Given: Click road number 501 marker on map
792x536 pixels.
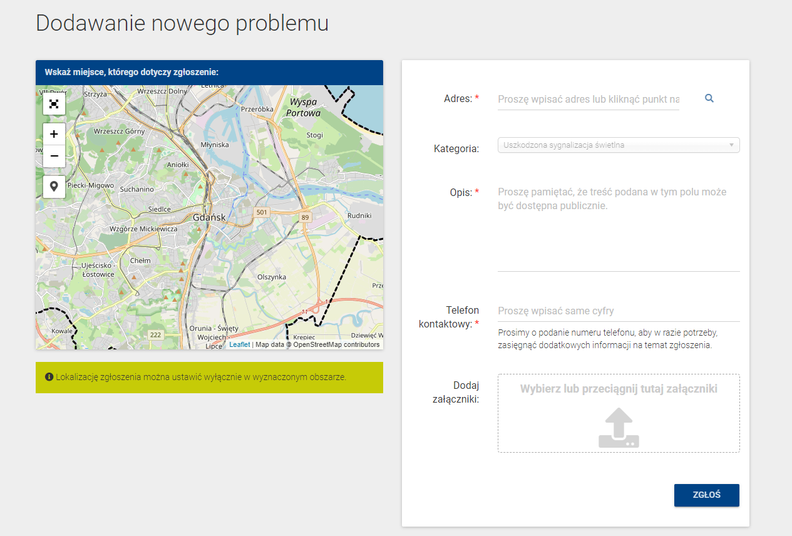Looking at the screenshot, I should tap(262, 212).
